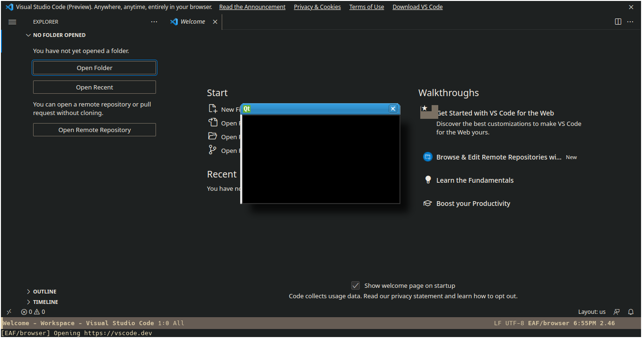The image size is (642, 338).
Task: Click the errors and warnings counter
Action: 33,311
